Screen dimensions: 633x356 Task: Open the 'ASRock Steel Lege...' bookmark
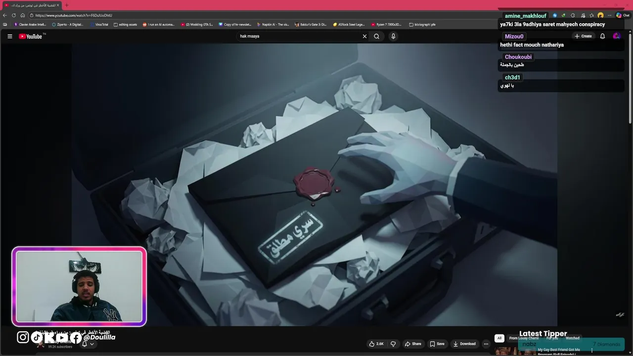[349, 24]
